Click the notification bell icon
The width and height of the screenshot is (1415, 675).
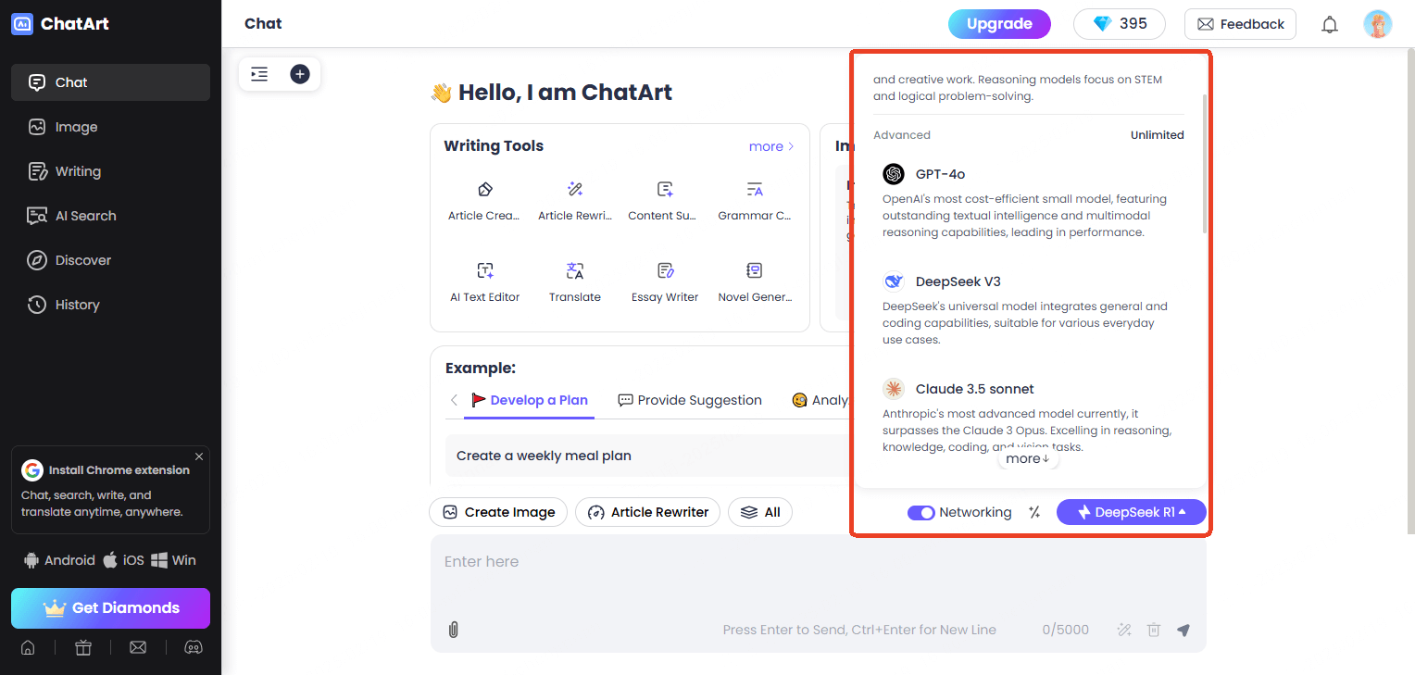[x=1330, y=25]
